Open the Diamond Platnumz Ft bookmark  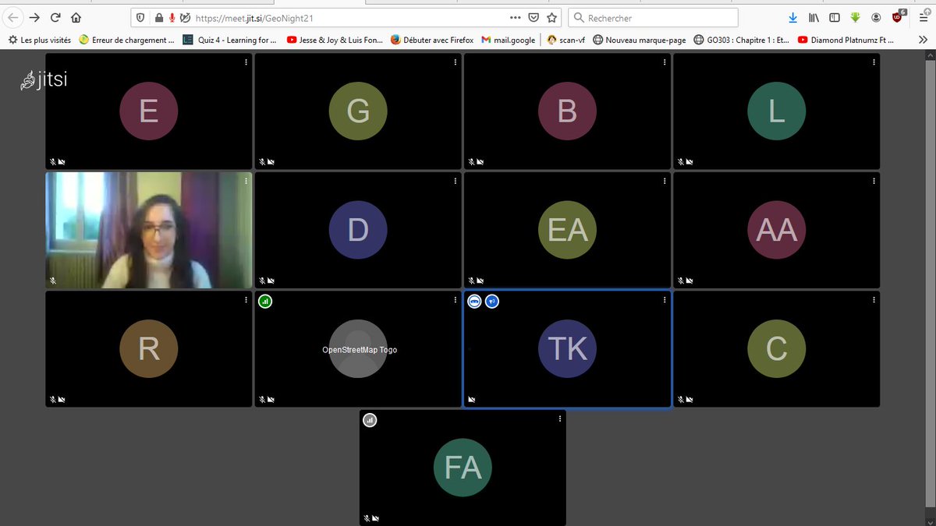coord(846,40)
